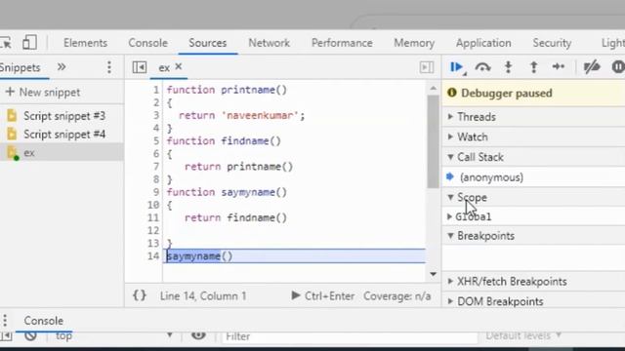Click line number 11 gutter
Screen dimensions: 625x351
pos(153,217)
